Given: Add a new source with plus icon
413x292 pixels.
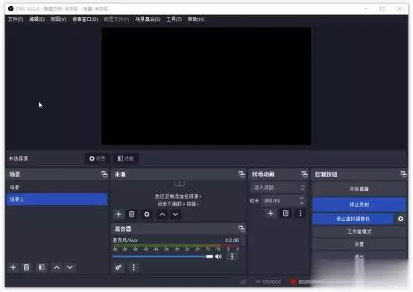Looking at the screenshot, I should 119,214.
